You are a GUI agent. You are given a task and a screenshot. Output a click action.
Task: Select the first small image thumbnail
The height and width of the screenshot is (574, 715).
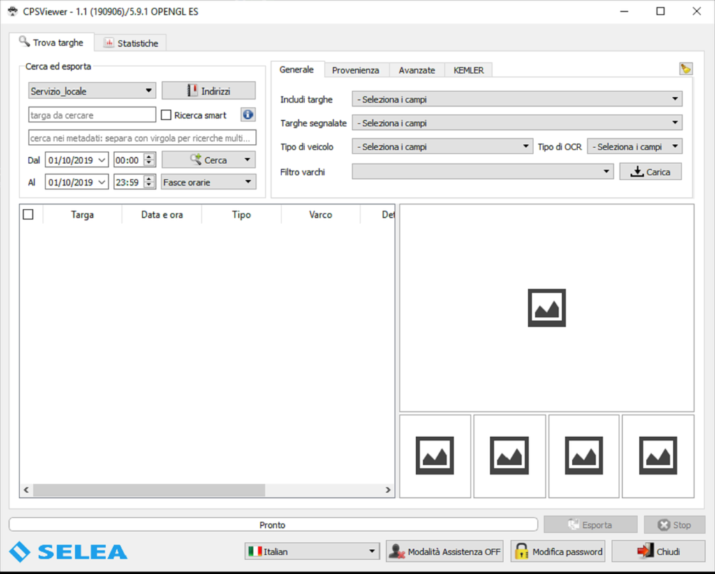click(x=435, y=456)
